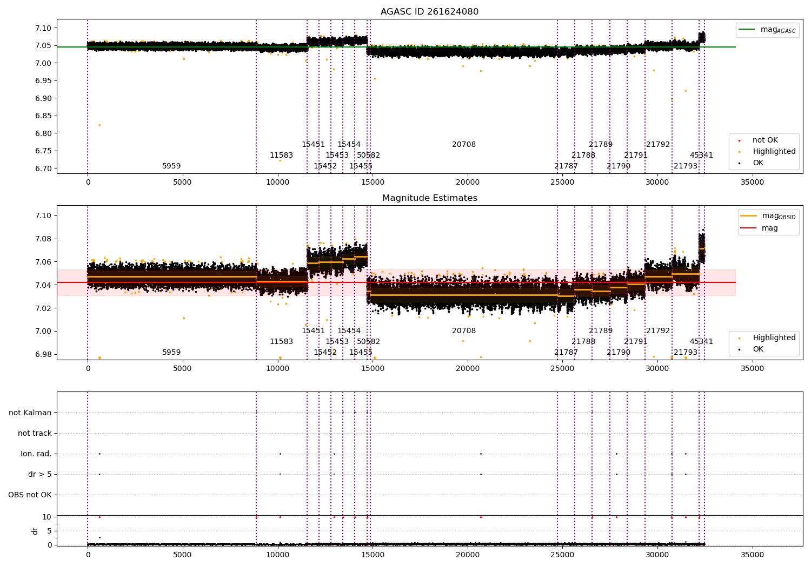Image resolution: width=811 pixels, height=567 pixels.
Task: Click the rotated 'dr' y-axis label
Action: click(35, 531)
